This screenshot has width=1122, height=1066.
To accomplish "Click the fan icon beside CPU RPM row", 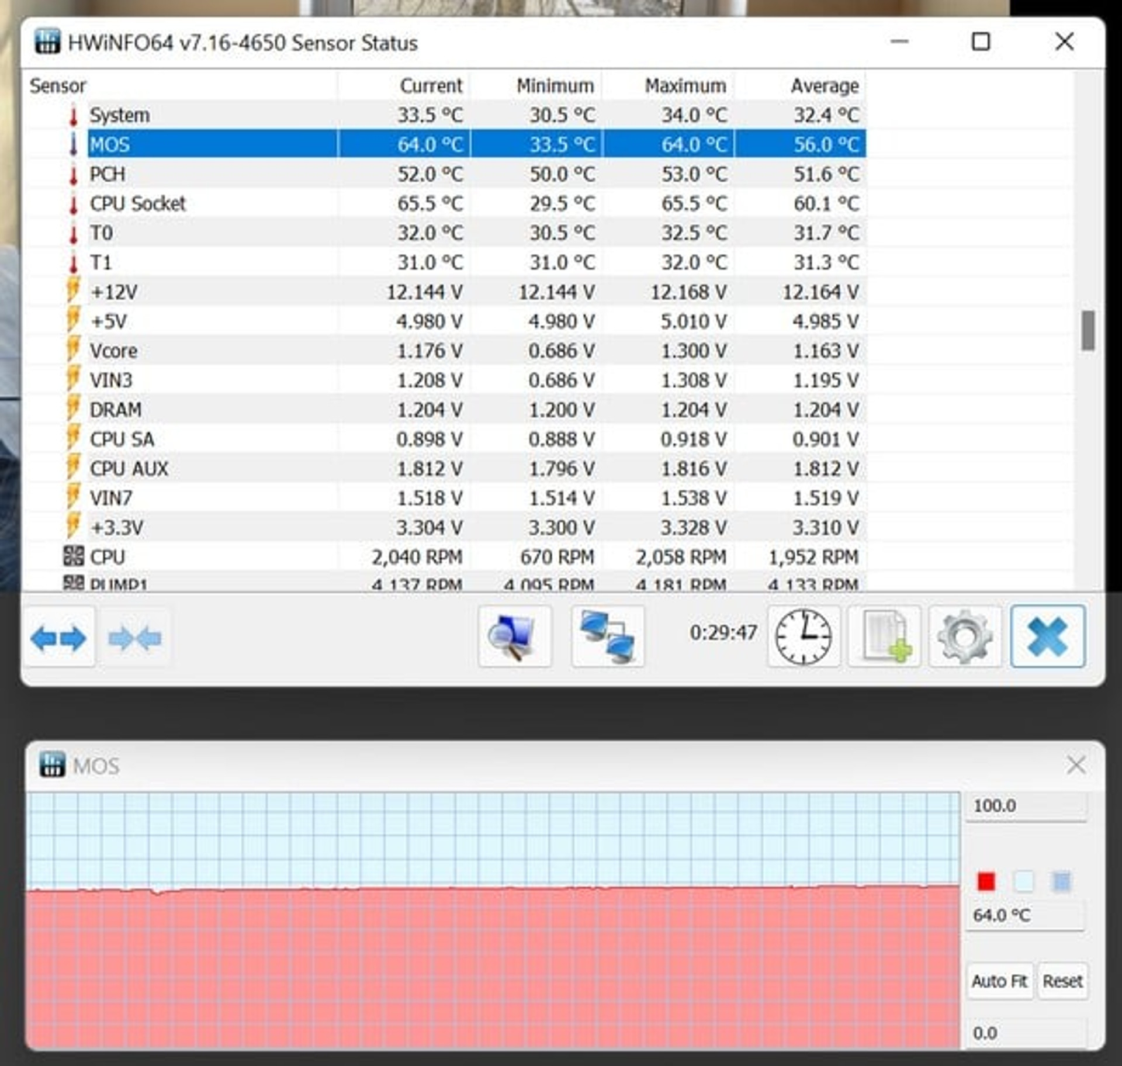I will [74, 556].
